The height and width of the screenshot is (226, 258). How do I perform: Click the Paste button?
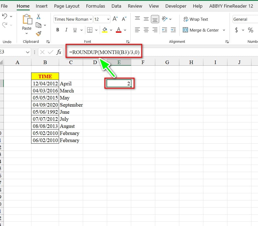click(27, 23)
